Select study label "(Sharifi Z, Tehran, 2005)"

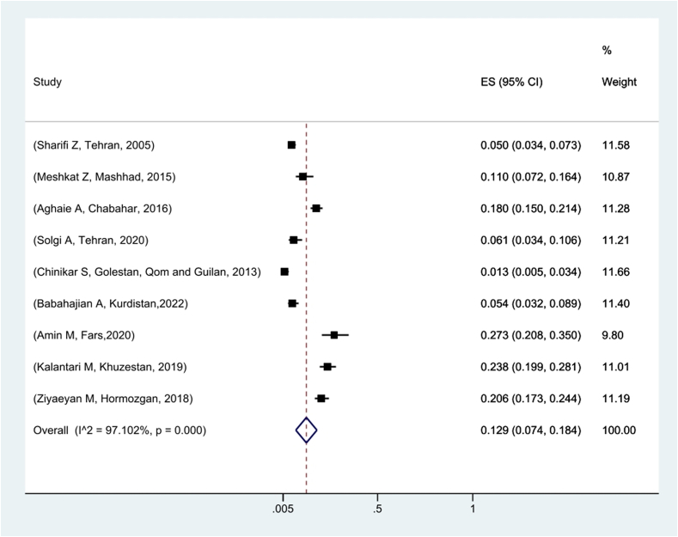coord(94,145)
